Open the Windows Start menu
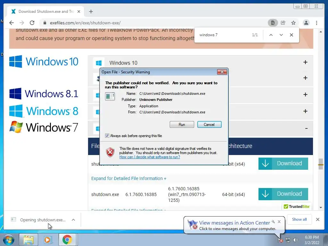Viewport: 328px width, 246px height. pyautogui.click(x=9, y=240)
